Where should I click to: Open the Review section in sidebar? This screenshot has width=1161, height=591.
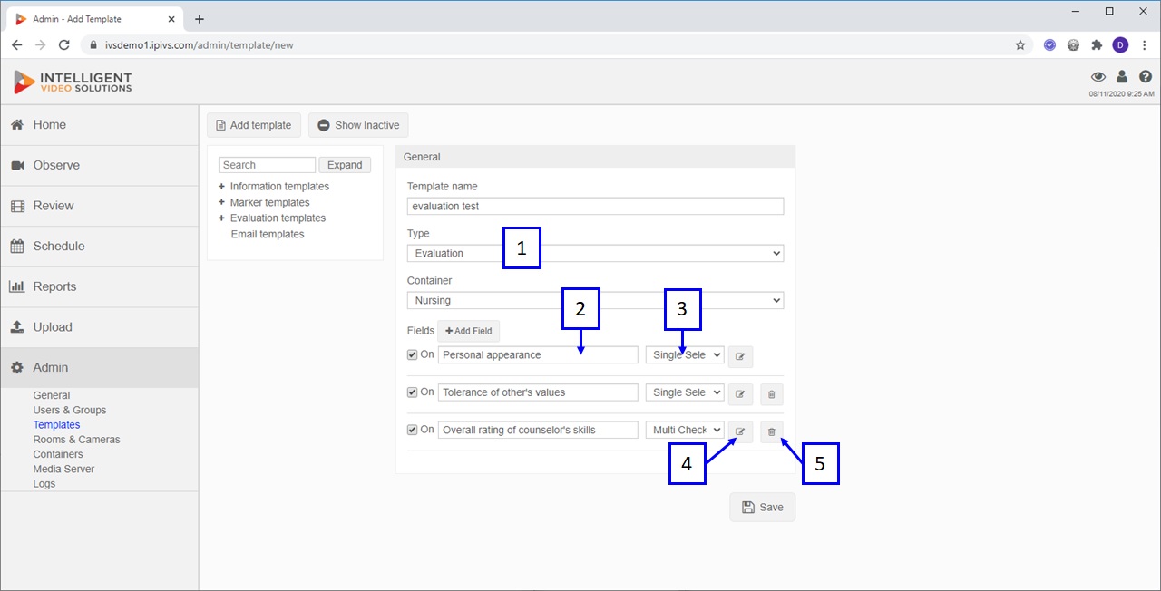pyautogui.click(x=99, y=206)
